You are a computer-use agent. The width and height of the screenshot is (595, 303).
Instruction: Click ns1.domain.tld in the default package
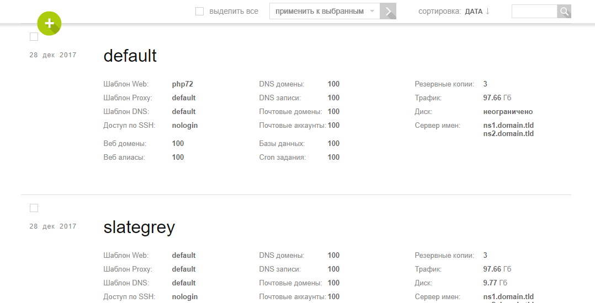[x=508, y=126]
